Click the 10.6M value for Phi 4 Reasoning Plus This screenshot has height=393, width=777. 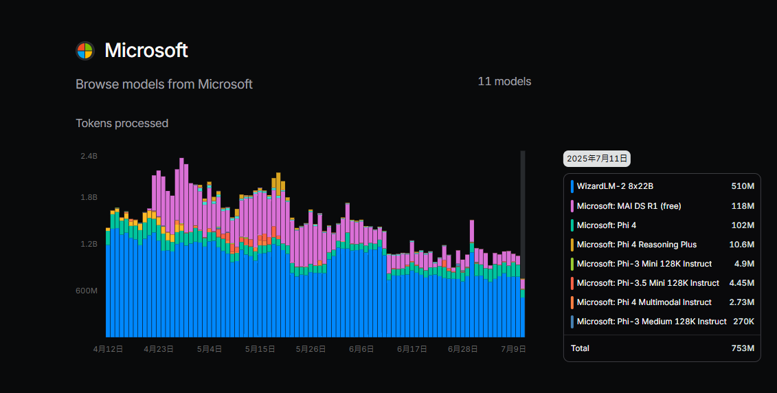(742, 245)
